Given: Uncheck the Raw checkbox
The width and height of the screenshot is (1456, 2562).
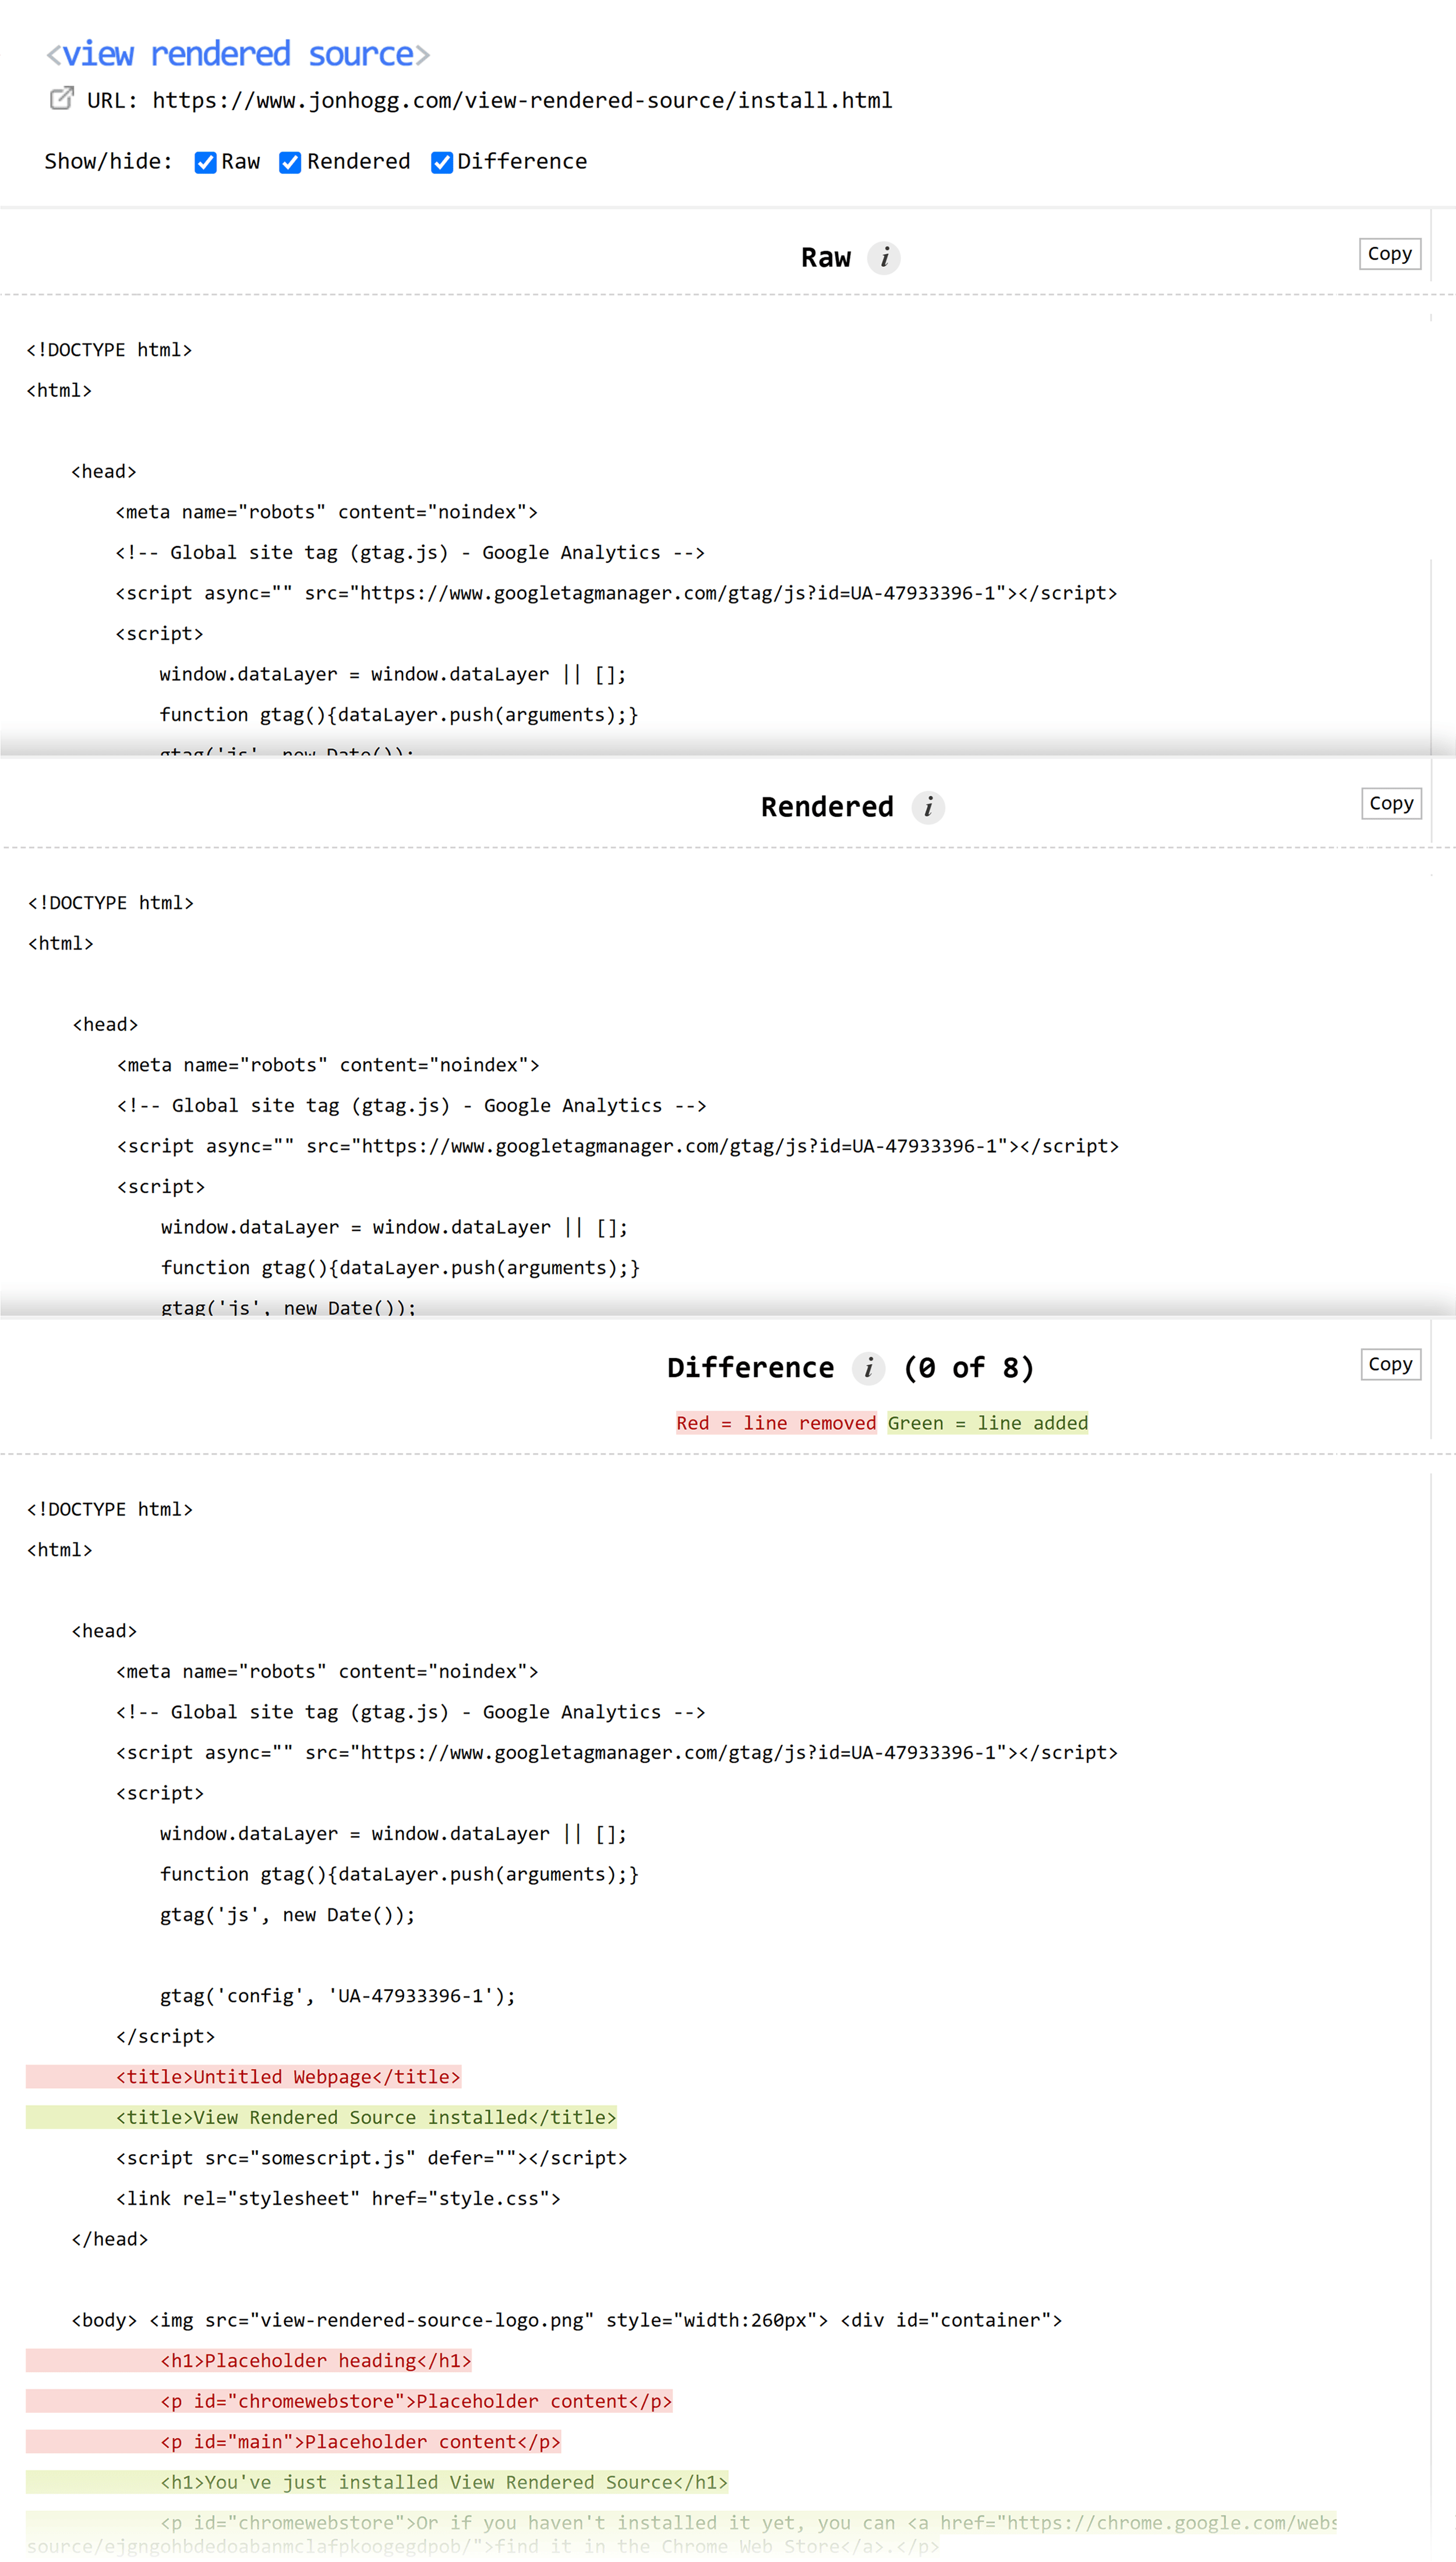Looking at the screenshot, I should click(205, 162).
